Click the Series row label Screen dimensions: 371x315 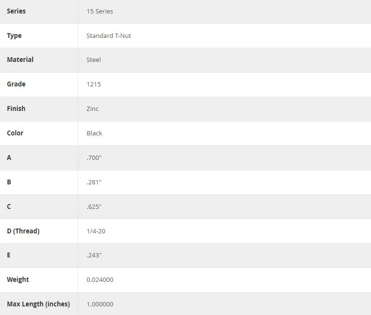point(16,11)
